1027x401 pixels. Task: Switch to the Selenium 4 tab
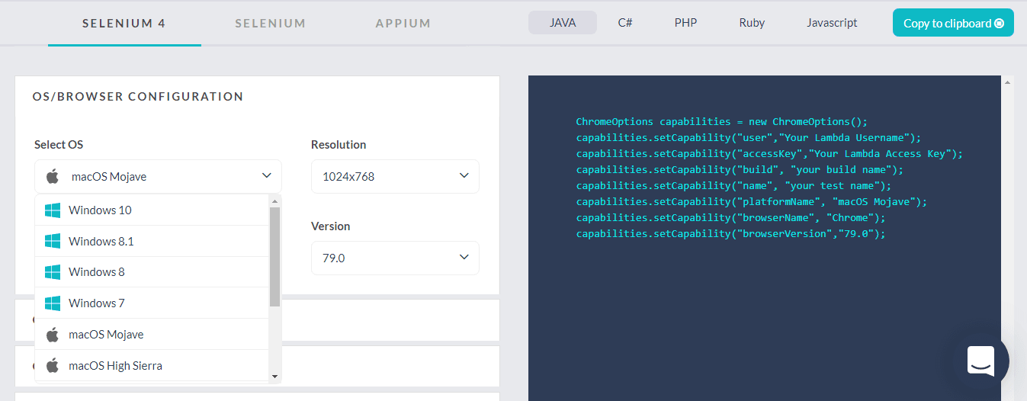pyautogui.click(x=124, y=23)
